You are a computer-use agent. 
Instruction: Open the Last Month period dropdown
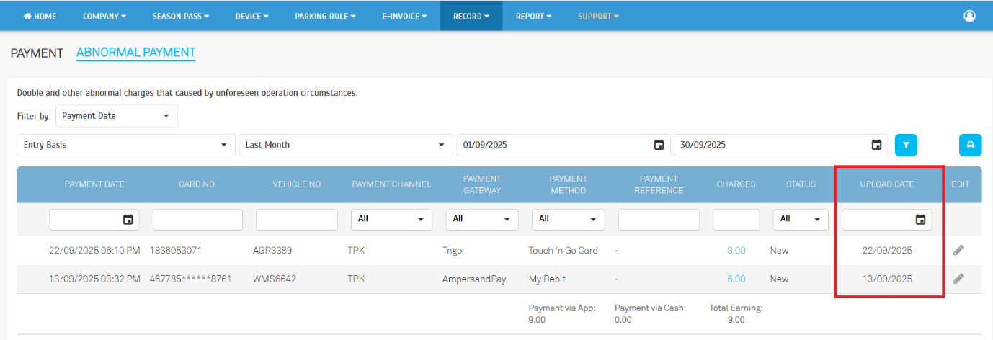click(345, 145)
